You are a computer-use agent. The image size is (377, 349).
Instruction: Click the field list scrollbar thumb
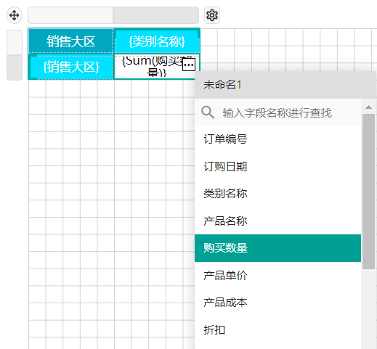368,192
